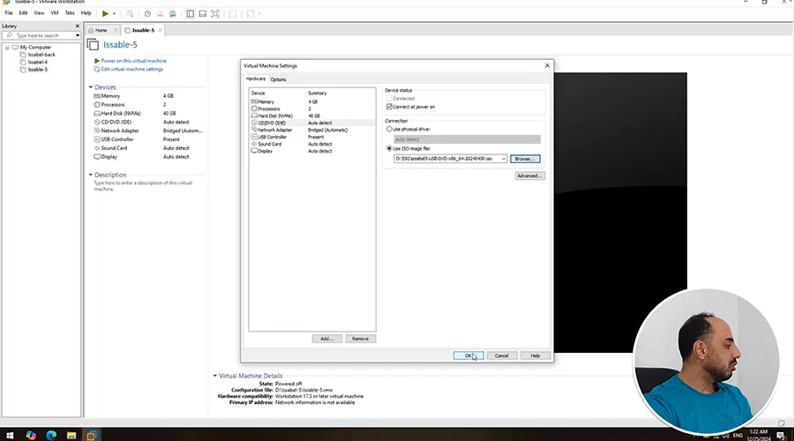Open the Help menu
The width and height of the screenshot is (794, 441).
pos(86,13)
